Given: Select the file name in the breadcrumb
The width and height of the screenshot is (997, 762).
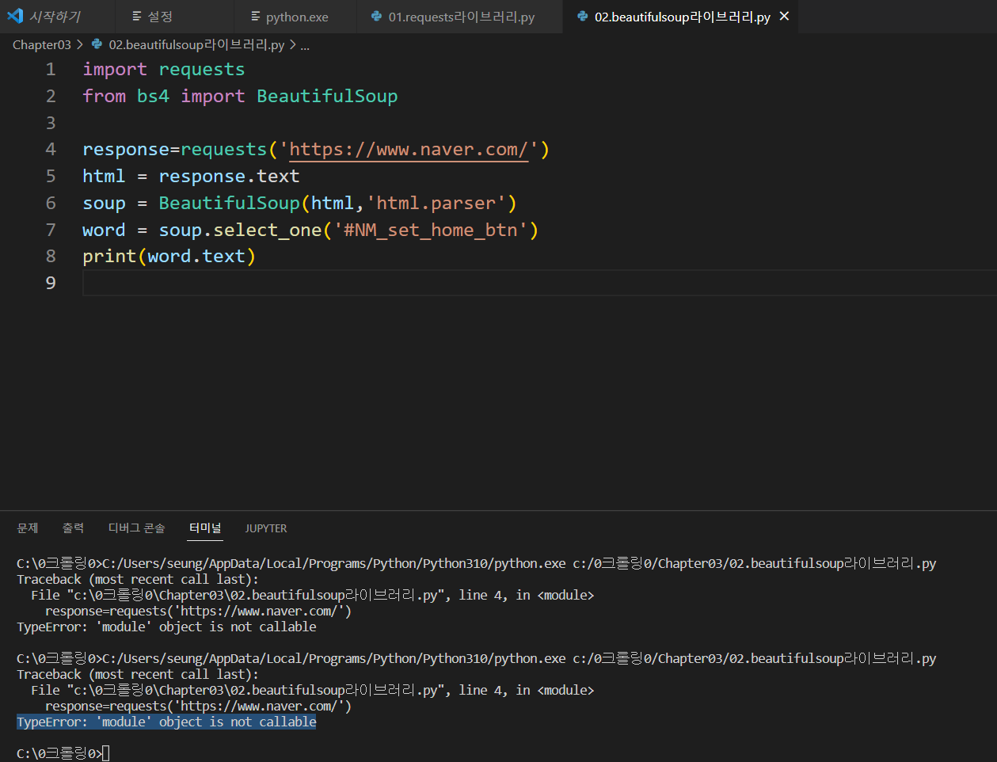Looking at the screenshot, I should [196, 45].
